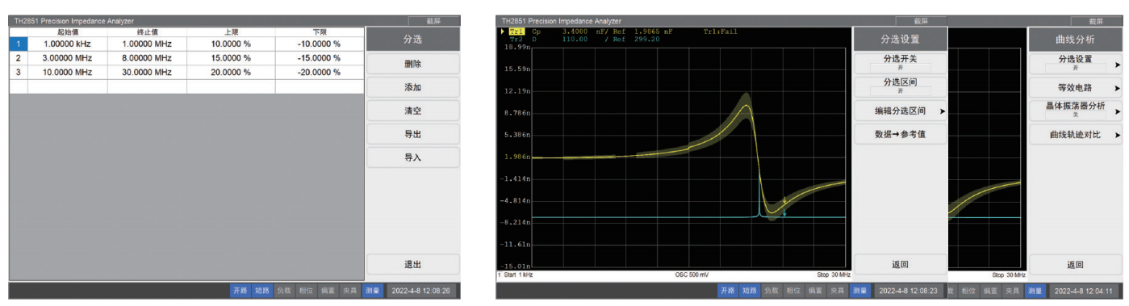Select row number 3 in sorting table
Screen dimensions: 1129x306
coord(18,72)
